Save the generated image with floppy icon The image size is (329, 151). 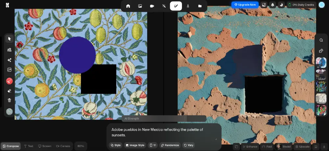pyautogui.click(x=316, y=147)
